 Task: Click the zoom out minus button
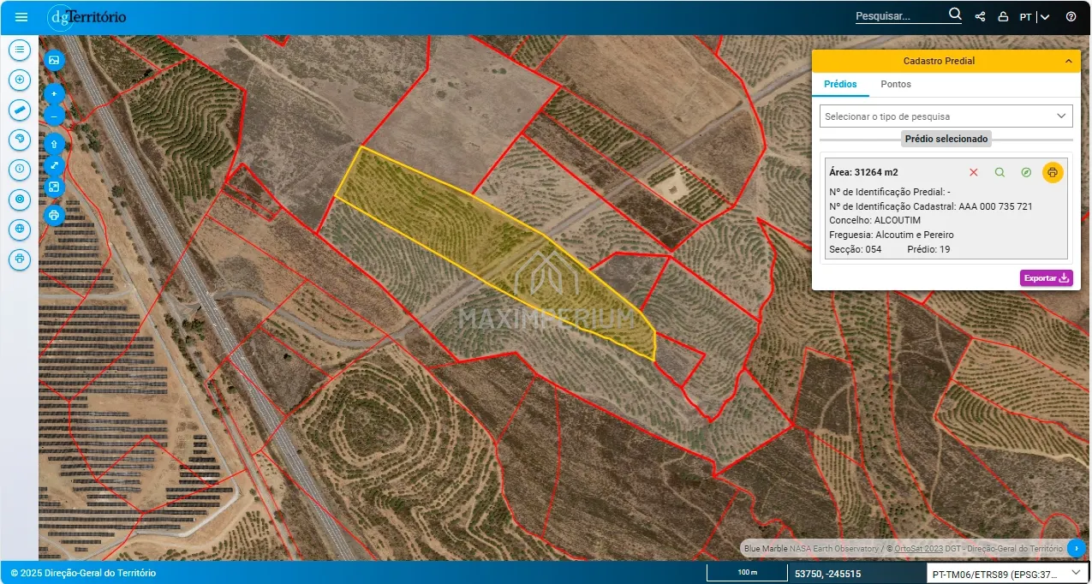point(54,116)
